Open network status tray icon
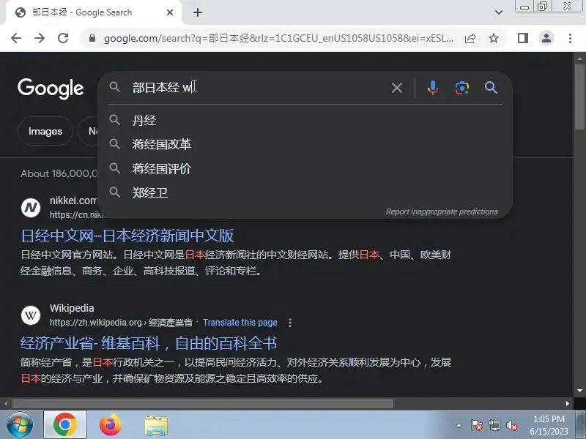This screenshot has height=439, width=586. 494,425
